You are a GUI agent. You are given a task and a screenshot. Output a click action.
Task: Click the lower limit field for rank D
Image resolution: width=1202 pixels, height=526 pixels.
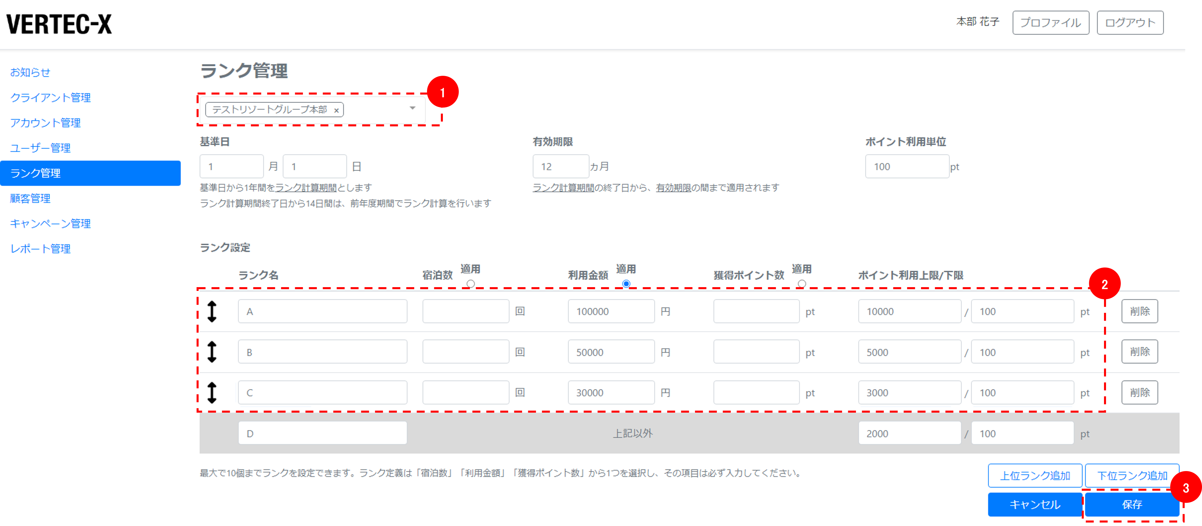[1023, 433]
